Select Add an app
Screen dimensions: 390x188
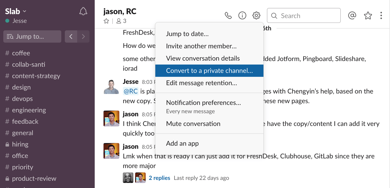(x=182, y=143)
